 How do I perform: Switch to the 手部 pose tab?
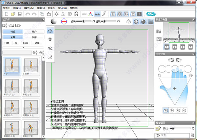[x=34, y=37]
